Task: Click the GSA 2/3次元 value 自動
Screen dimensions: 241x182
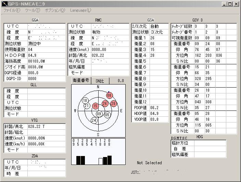Action: point(155,26)
